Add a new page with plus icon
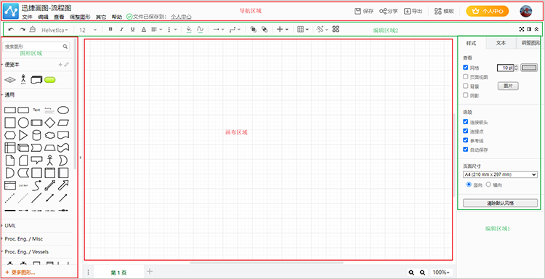 pyautogui.click(x=150, y=271)
